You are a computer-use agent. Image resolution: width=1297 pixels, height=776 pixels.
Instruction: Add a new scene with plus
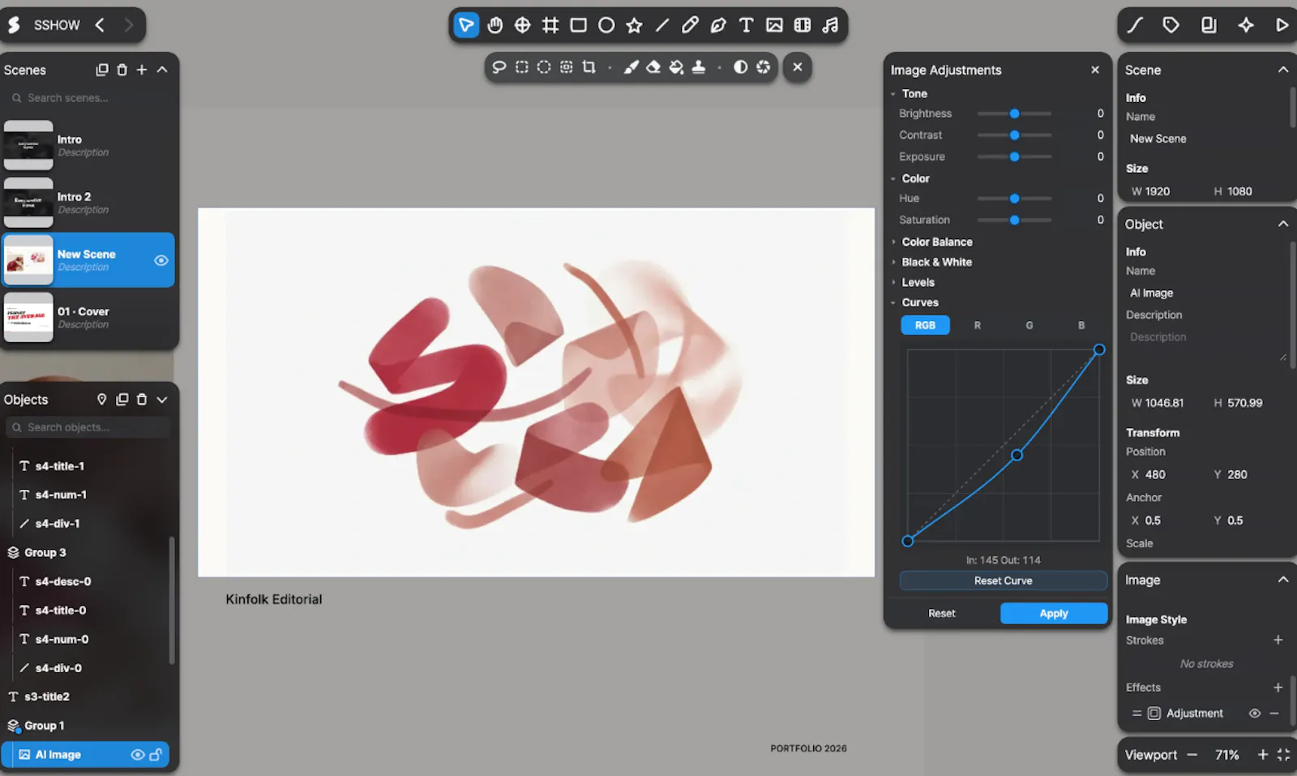[x=142, y=70]
